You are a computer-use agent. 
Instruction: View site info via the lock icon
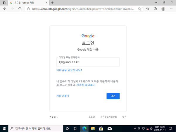click(x=29, y=9)
